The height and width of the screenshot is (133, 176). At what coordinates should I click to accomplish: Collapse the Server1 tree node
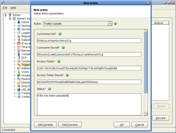(10, 19)
